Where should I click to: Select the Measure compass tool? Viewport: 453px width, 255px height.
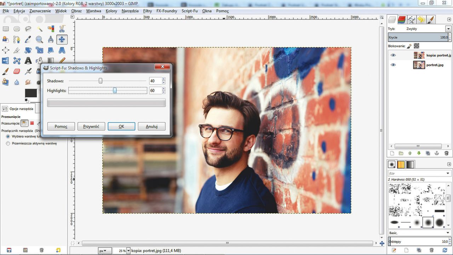[x=51, y=40]
